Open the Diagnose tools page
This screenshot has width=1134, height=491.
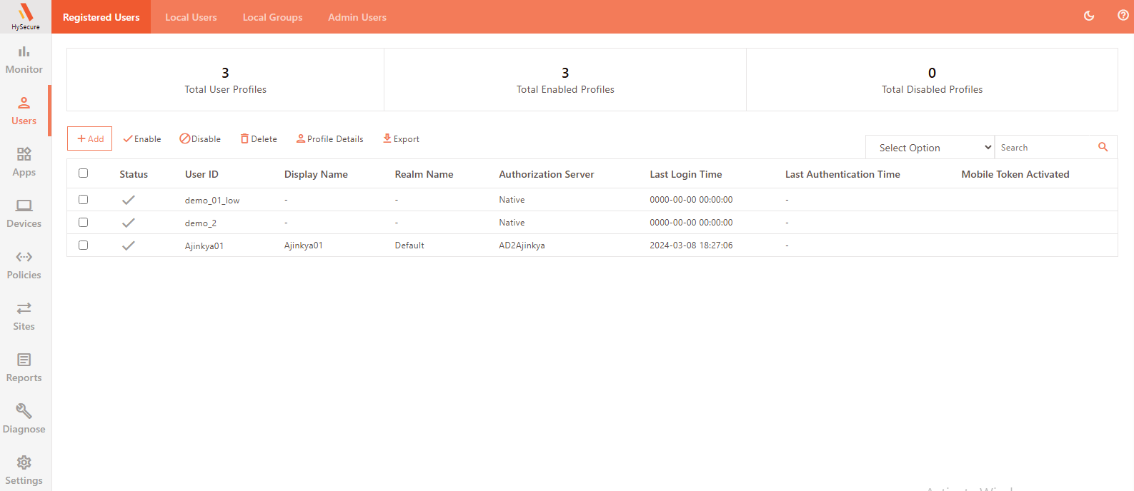tap(24, 419)
